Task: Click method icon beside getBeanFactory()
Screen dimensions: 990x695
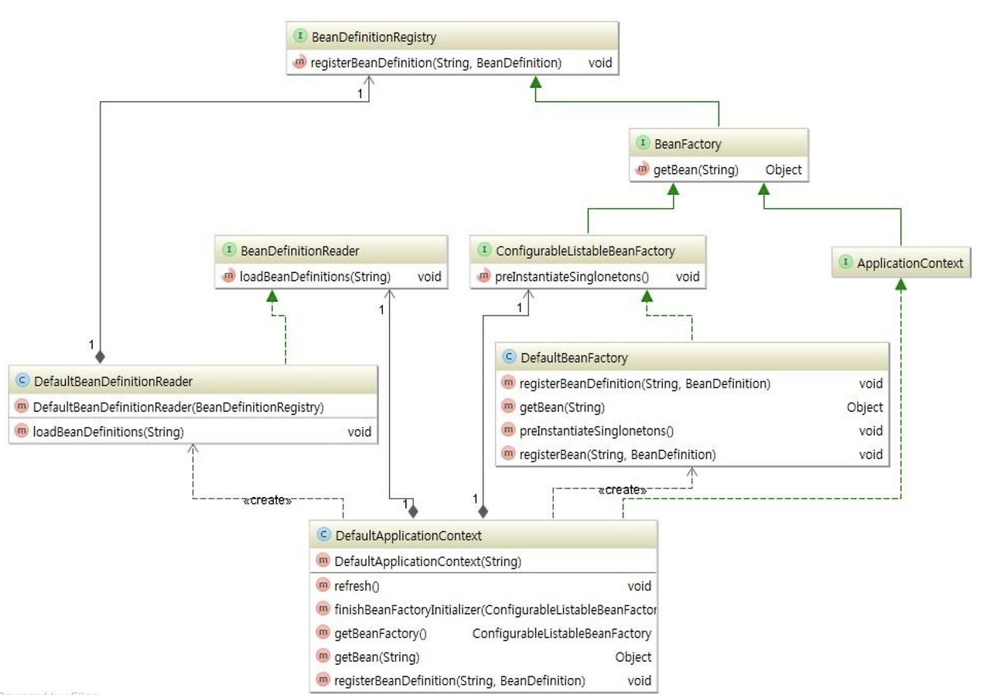Action: 323,633
